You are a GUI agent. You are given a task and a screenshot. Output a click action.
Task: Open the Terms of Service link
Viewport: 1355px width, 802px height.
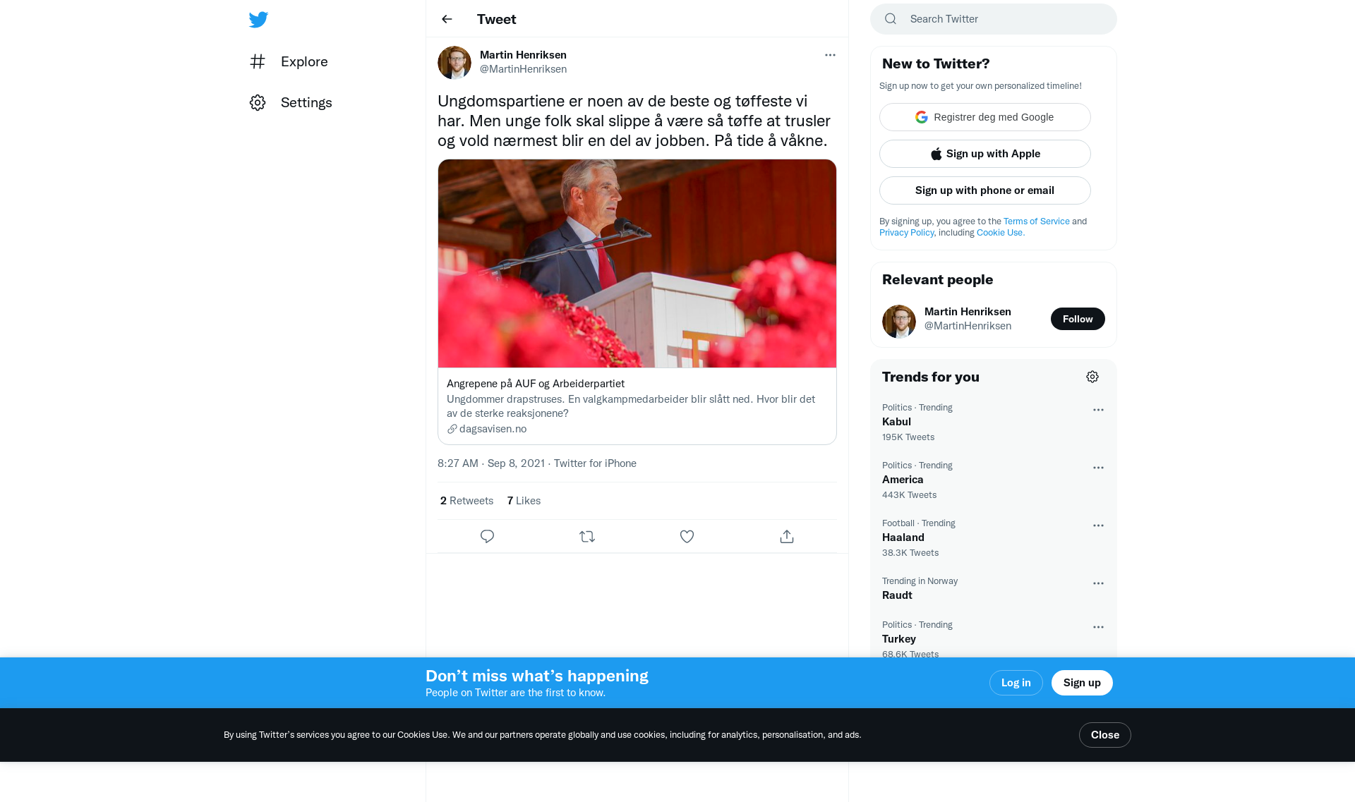pos(1037,221)
